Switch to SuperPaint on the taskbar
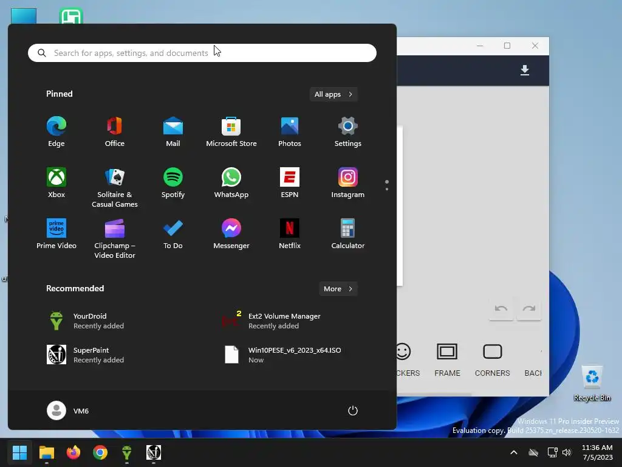This screenshot has width=622, height=467. tap(154, 452)
